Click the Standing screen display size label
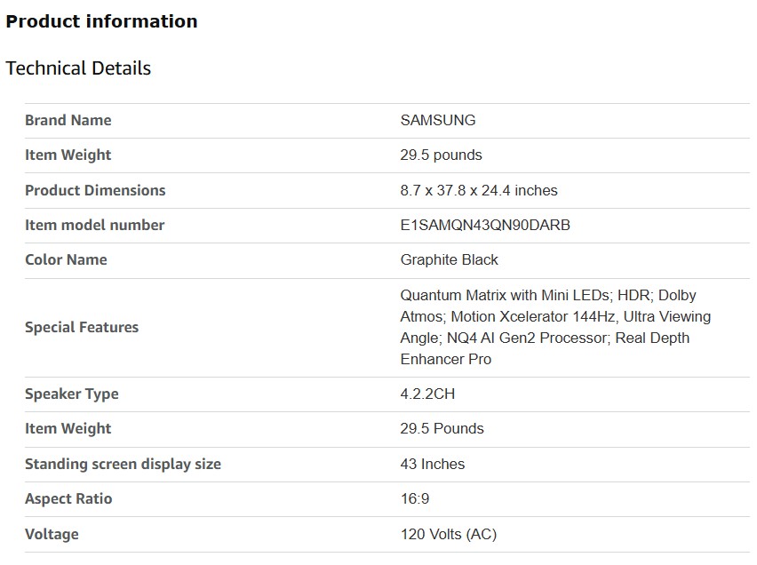The image size is (757, 565). (123, 464)
